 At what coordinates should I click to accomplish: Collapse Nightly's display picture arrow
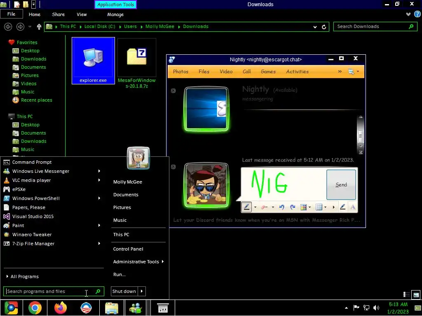[173, 91]
